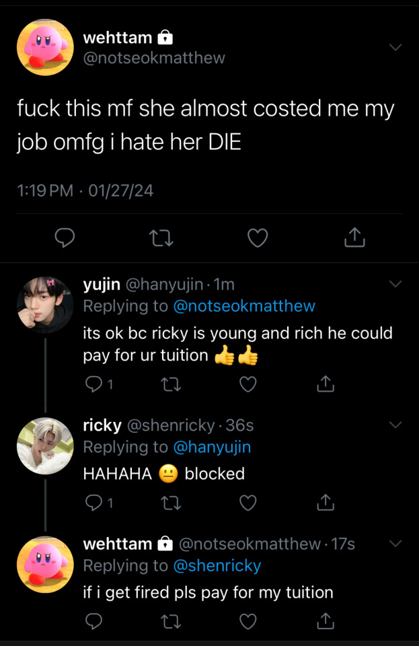Share yujin's reply tweet
Viewport: 419px width, 646px height.
point(326,384)
